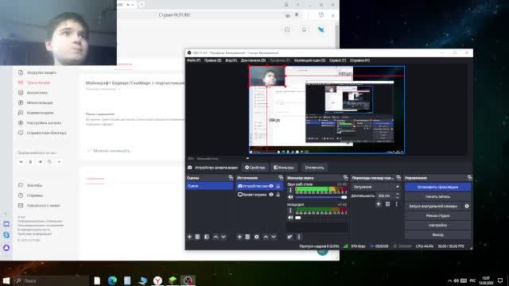Open source Properties button in toolbar
Screen dimensions: 509x286
pyautogui.click(x=254, y=168)
